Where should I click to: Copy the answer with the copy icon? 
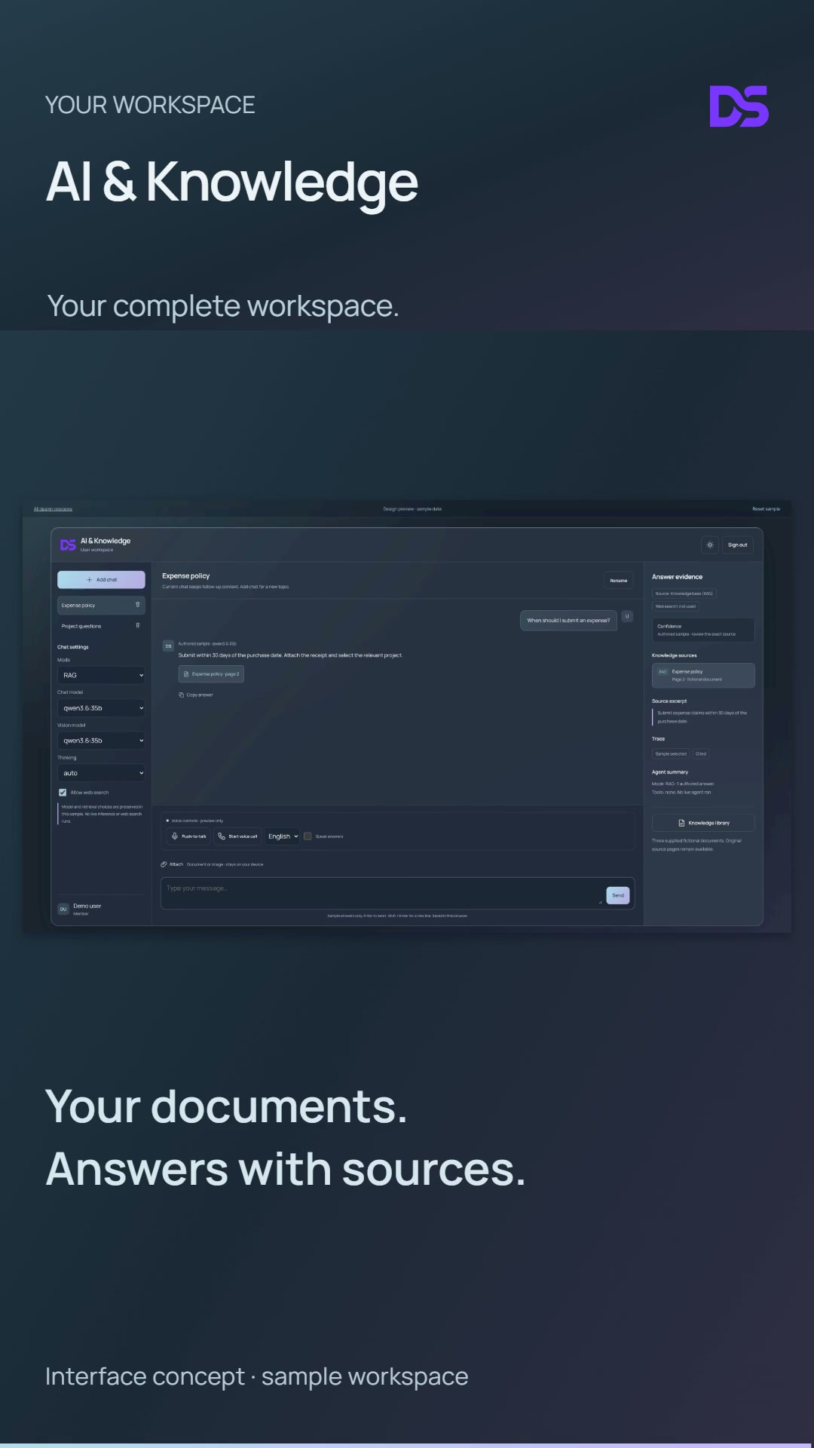181,695
